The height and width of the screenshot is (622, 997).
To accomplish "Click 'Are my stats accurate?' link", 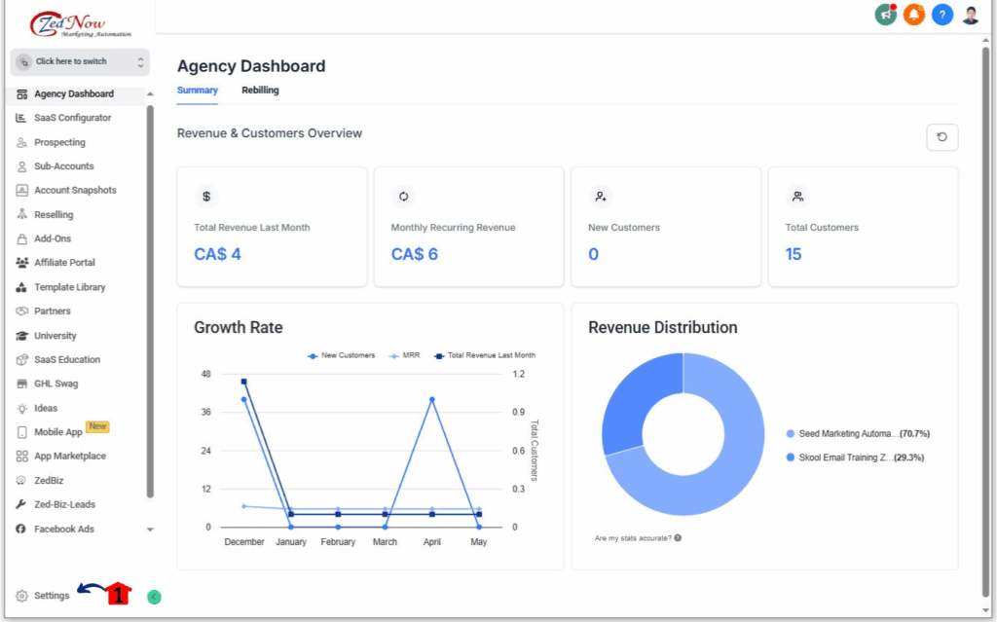I will pyautogui.click(x=637, y=538).
